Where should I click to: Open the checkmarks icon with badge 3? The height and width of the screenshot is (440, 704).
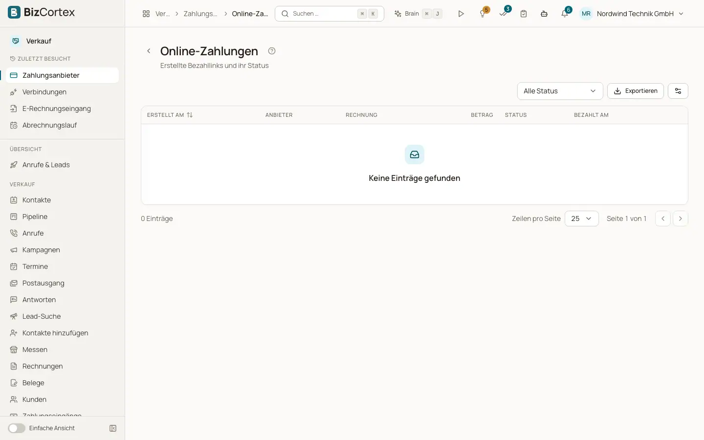coord(504,14)
